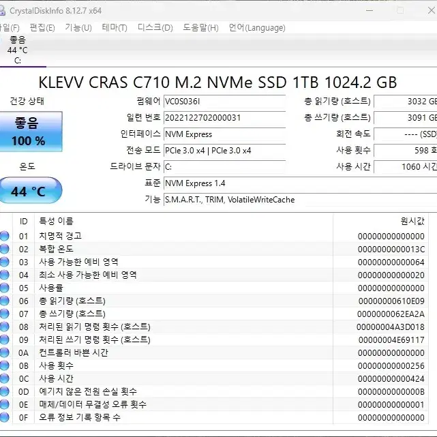This screenshot has width=437, height=437.
Task: Click raw value 0000000000256
Action: tap(391, 366)
